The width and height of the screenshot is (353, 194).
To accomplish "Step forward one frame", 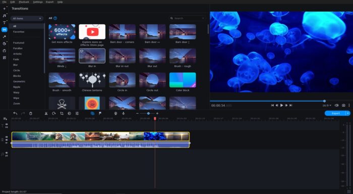I will [x=286, y=106].
